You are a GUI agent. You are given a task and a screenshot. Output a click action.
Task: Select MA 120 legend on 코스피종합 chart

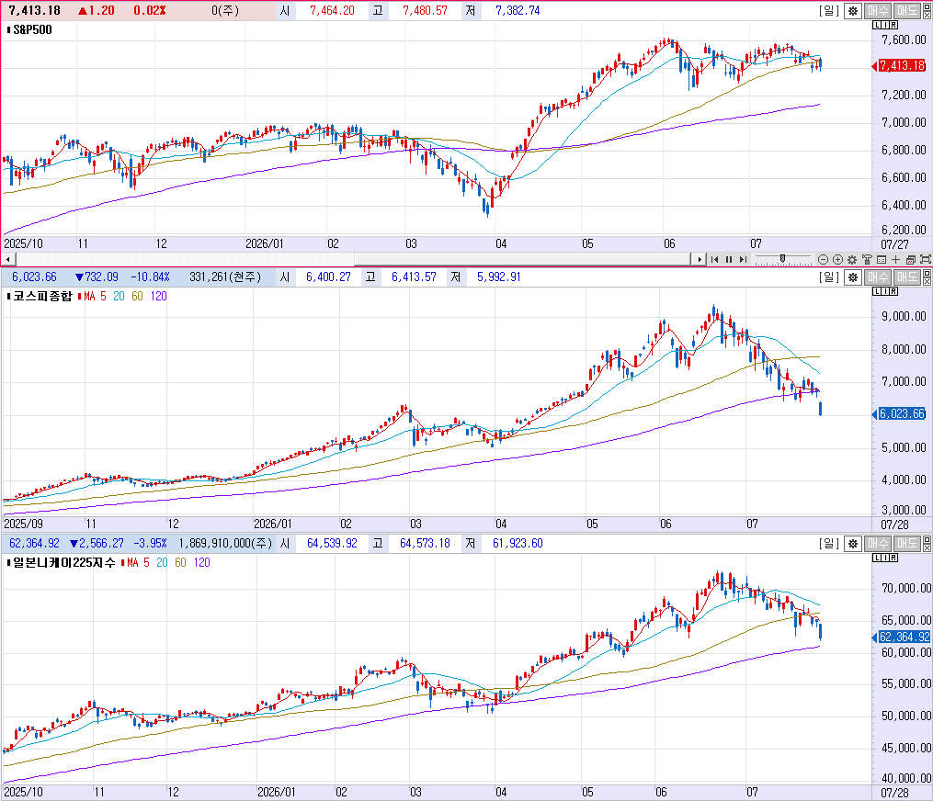click(x=158, y=296)
